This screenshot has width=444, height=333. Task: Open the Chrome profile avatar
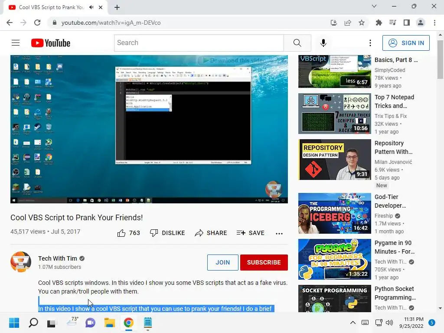click(421, 23)
